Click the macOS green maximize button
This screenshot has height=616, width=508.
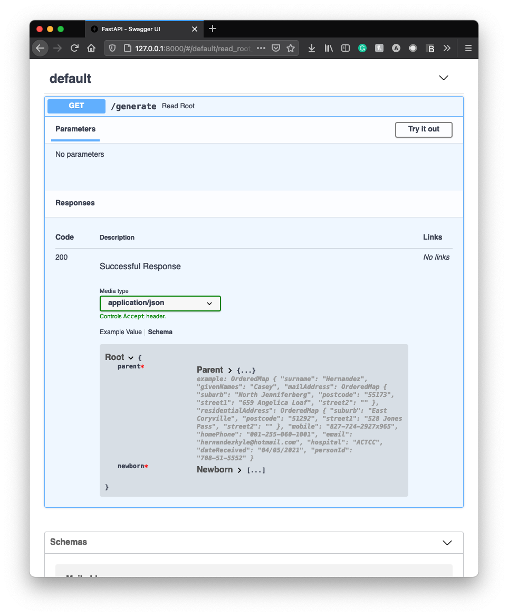coord(61,29)
